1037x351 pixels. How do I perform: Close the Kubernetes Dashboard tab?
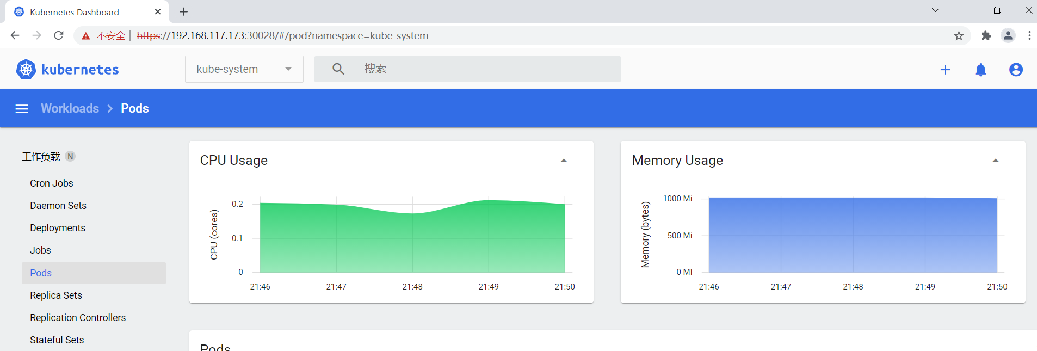[158, 11]
